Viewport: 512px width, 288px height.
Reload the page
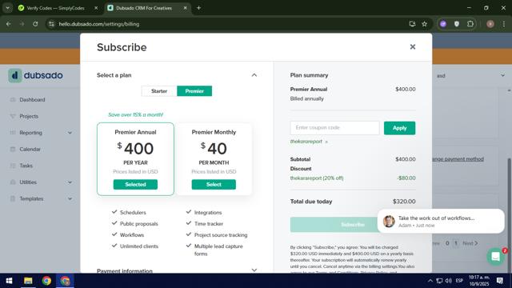click(35, 24)
